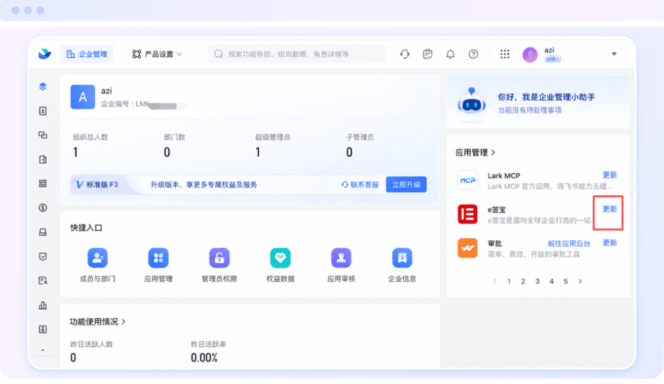Click 更新 for Lark MCP
Viewport: 664px width, 384px height.
[x=610, y=175]
